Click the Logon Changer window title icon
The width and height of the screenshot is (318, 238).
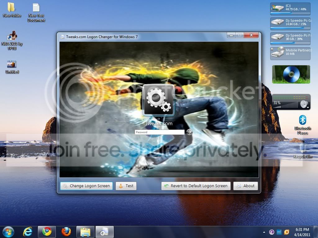point(62,37)
